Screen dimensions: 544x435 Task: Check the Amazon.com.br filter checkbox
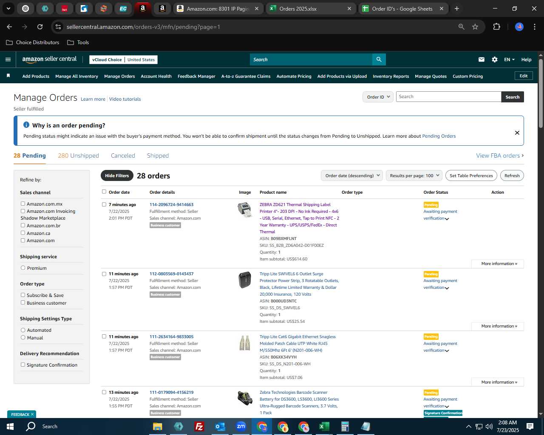click(x=23, y=226)
